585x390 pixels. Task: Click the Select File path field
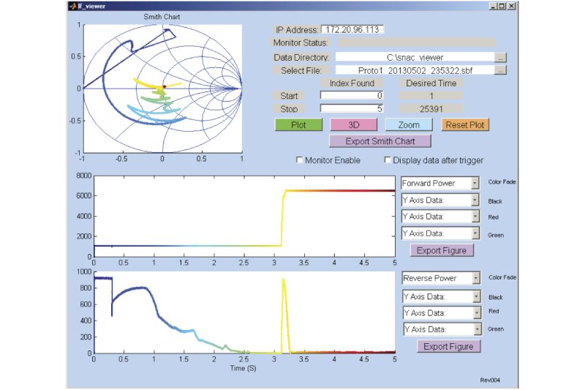tap(415, 71)
